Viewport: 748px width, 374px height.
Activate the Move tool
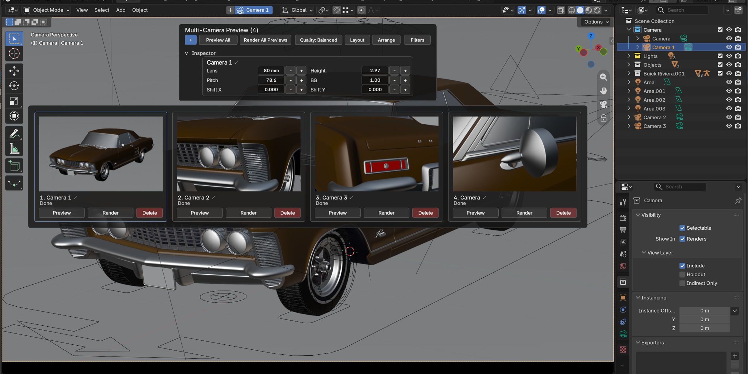14,71
